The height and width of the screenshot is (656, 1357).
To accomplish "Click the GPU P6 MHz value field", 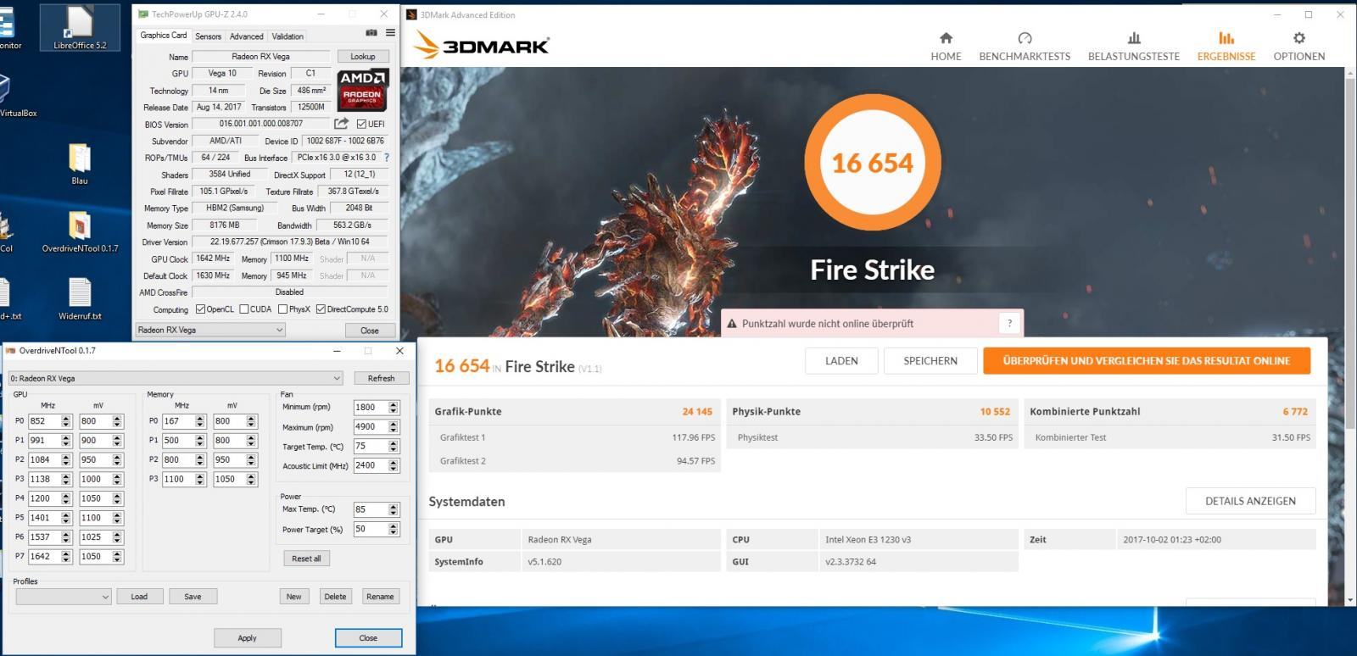I will click(44, 537).
